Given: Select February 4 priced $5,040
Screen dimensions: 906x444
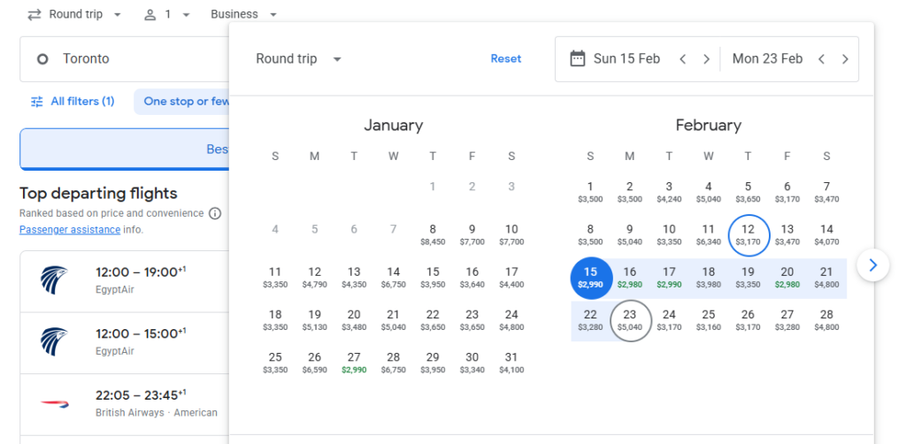Looking at the screenshot, I should (x=709, y=192).
